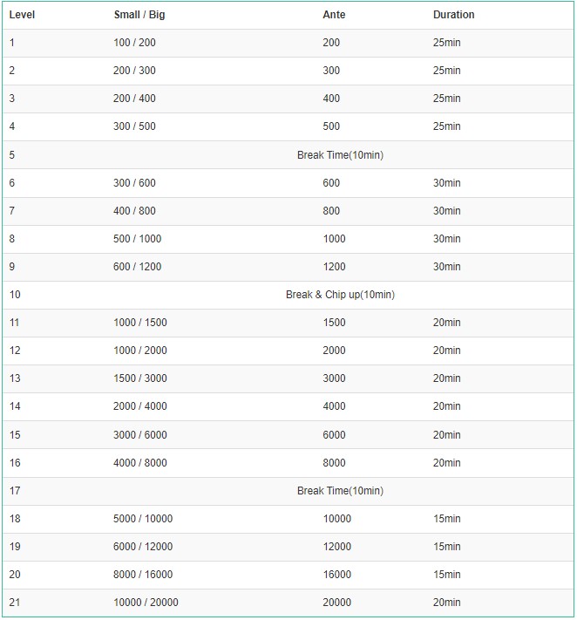Click level number 14

[x=15, y=406]
